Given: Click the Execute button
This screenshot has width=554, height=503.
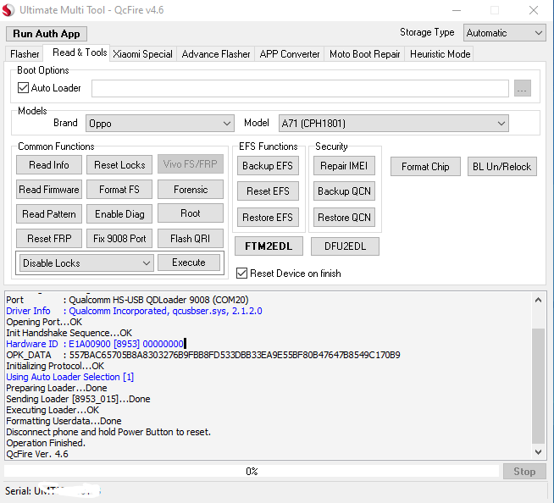Looking at the screenshot, I should click(x=189, y=263).
